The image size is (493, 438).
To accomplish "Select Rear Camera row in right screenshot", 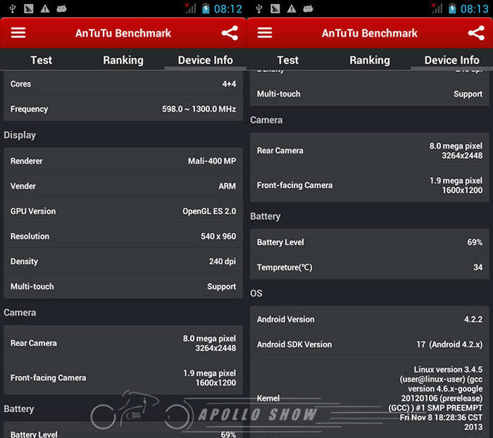I will (370, 150).
